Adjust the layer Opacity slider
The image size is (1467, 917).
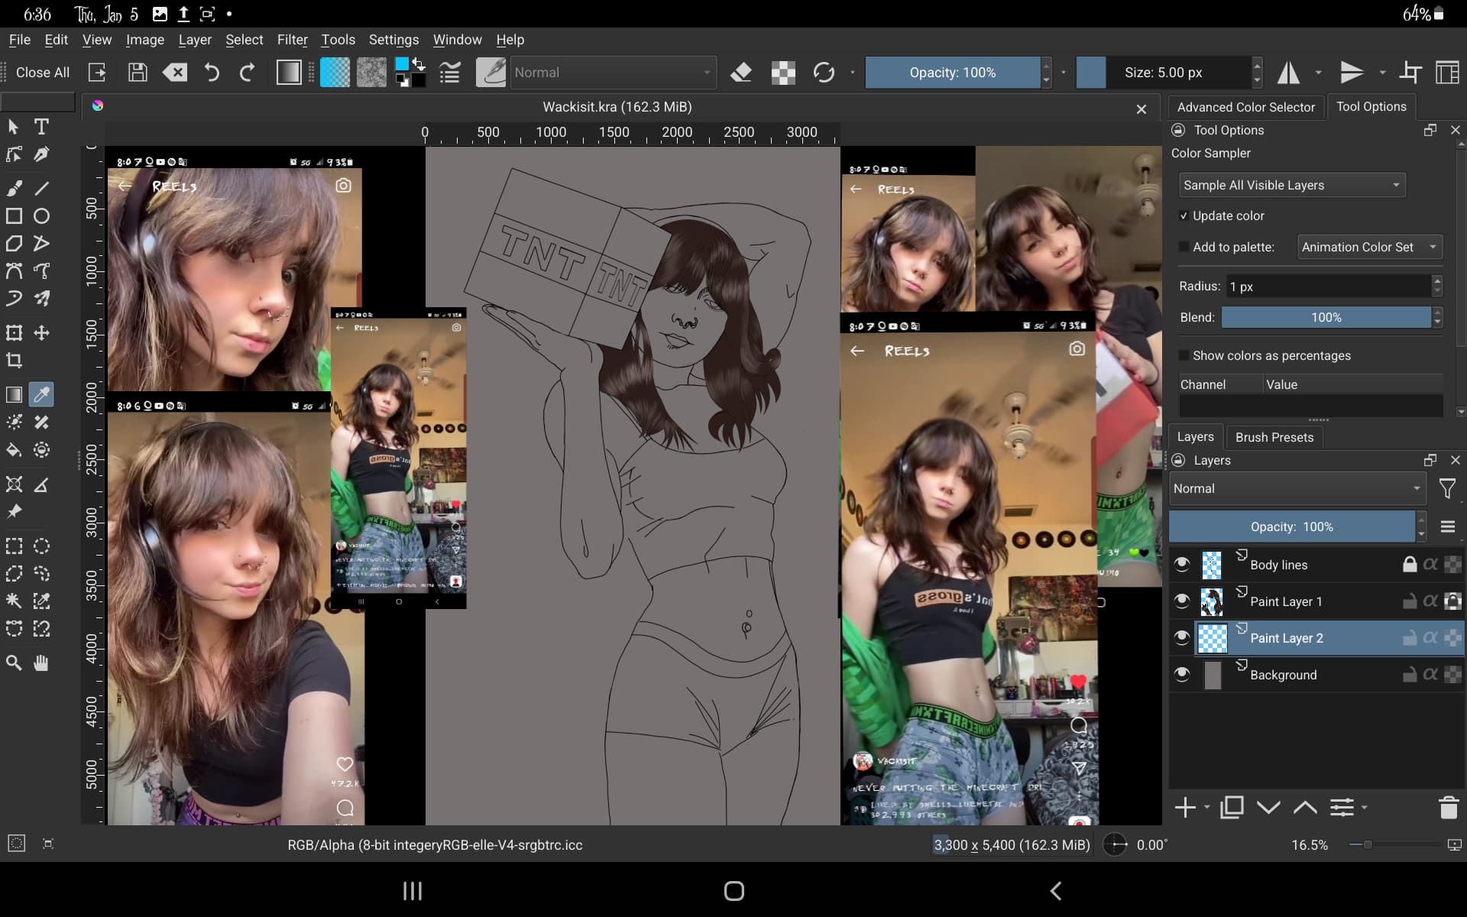[1291, 527]
